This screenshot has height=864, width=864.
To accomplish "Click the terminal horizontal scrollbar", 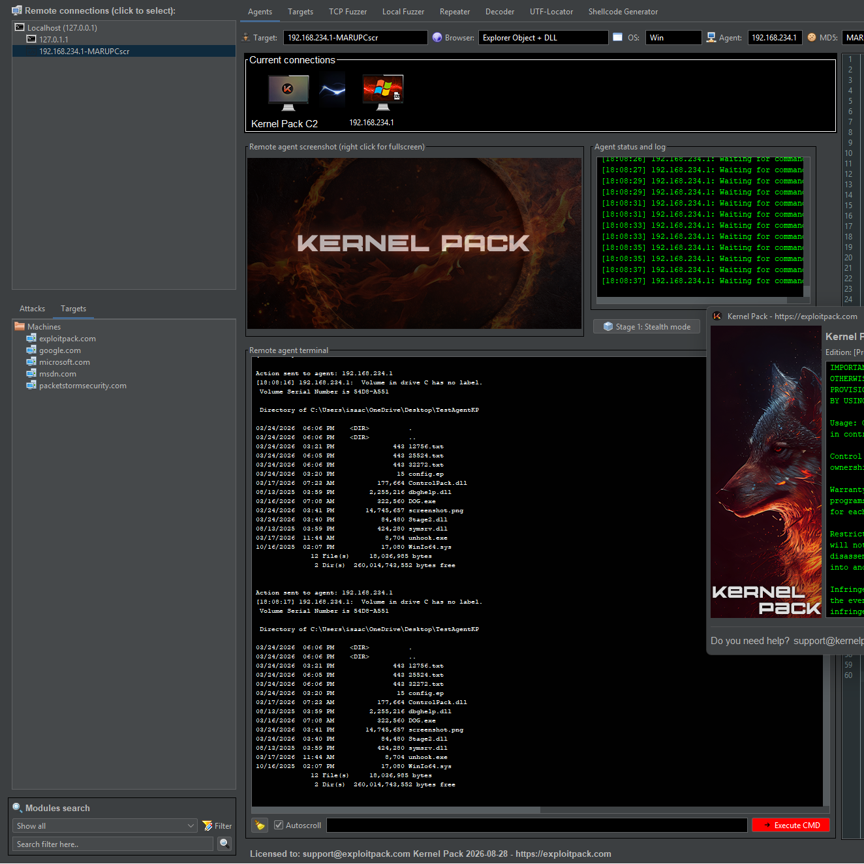I will click(x=396, y=810).
